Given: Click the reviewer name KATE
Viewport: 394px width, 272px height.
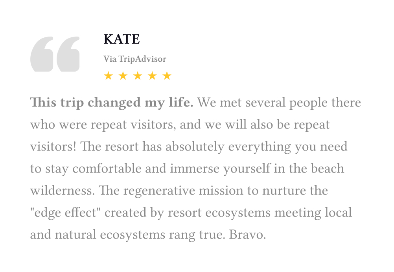Looking at the screenshot, I should [x=122, y=39].
